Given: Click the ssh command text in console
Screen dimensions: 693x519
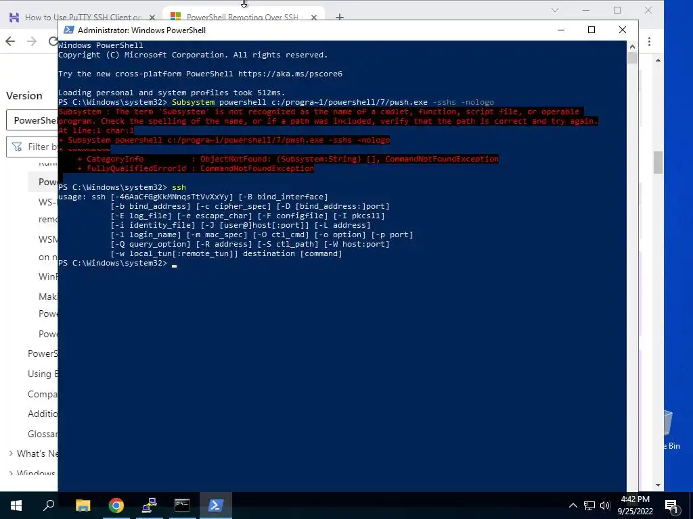Looking at the screenshot, I should 179,187.
